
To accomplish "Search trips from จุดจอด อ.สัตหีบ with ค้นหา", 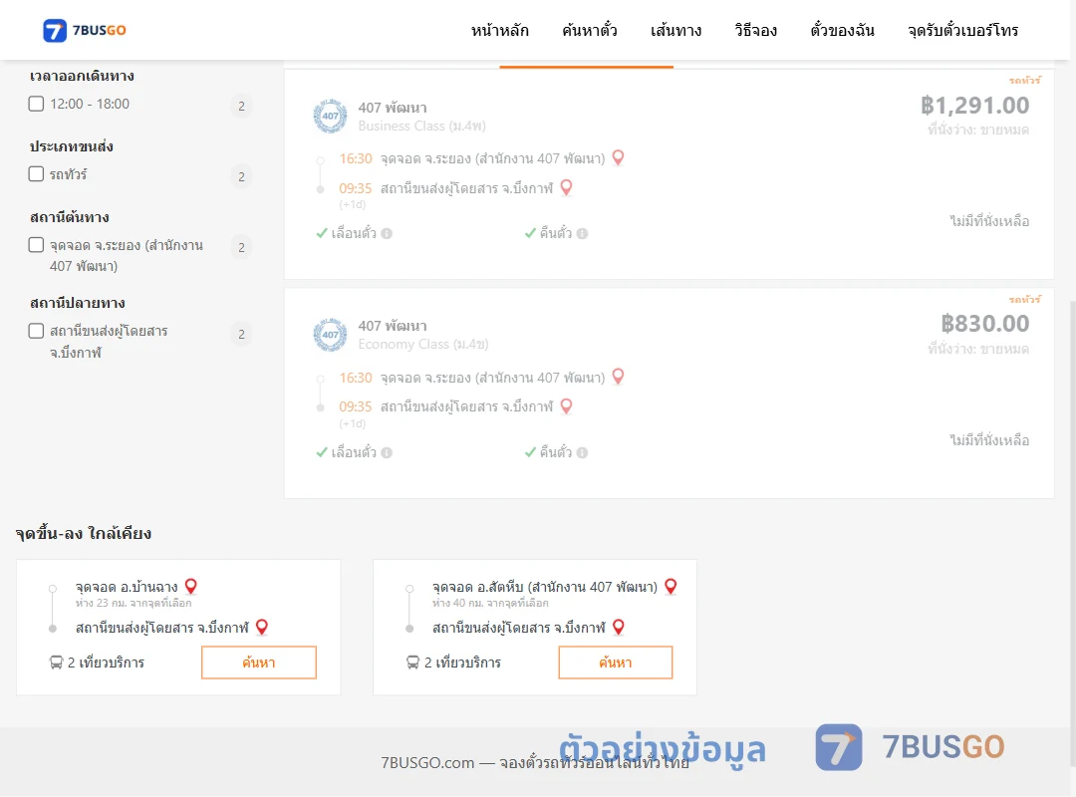I will point(616,663).
